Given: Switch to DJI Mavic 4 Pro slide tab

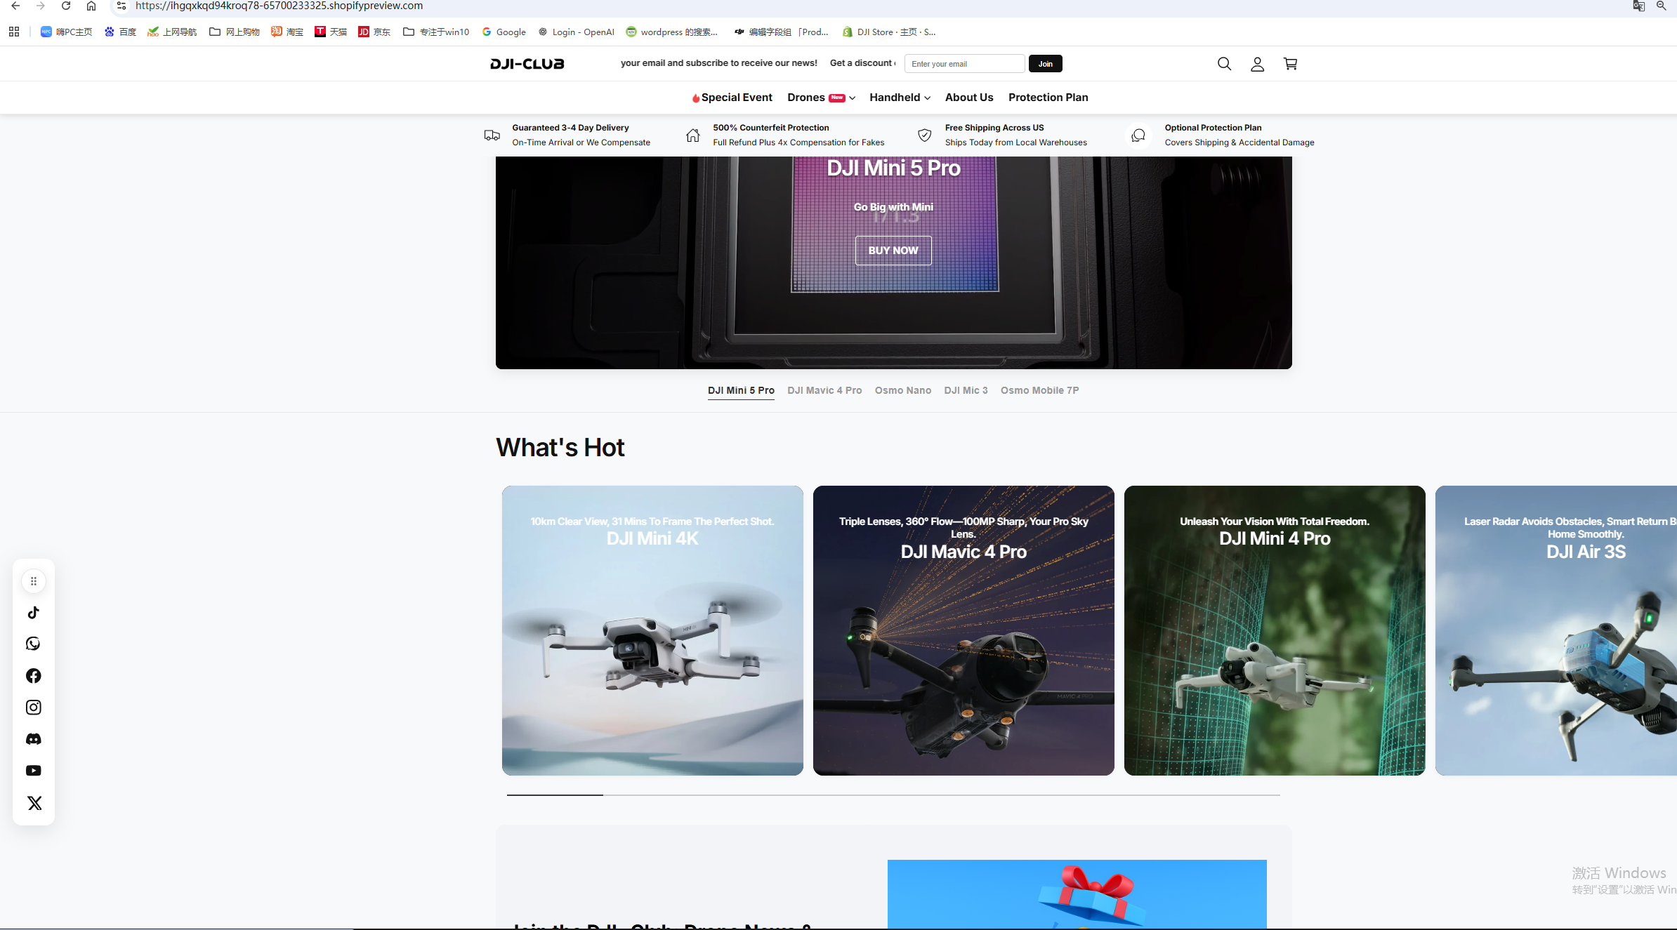Looking at the screenshot, I should pyautogui.click(x=824, y=390).
